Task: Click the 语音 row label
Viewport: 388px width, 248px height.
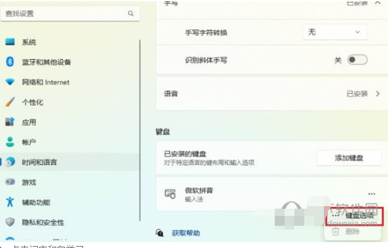Action: point(171,94)
